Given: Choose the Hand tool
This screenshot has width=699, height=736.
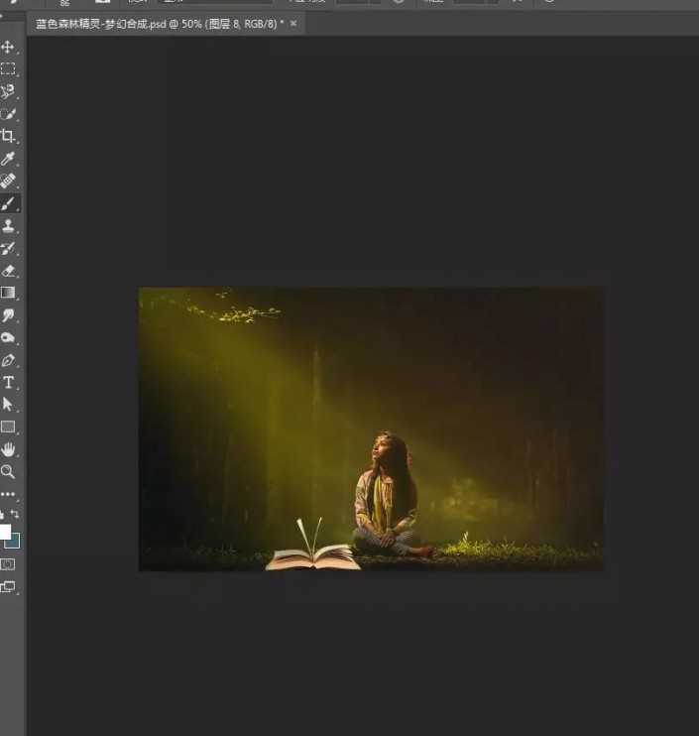Looking at the screenshot, I should coord(8,450).
